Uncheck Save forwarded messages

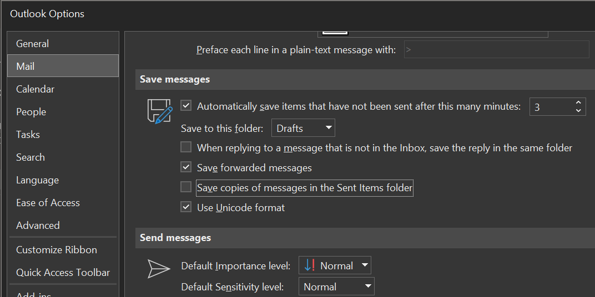pos(186,167)
